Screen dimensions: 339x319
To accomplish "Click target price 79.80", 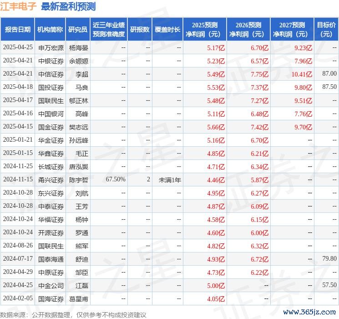I will [x=329, y=258].
